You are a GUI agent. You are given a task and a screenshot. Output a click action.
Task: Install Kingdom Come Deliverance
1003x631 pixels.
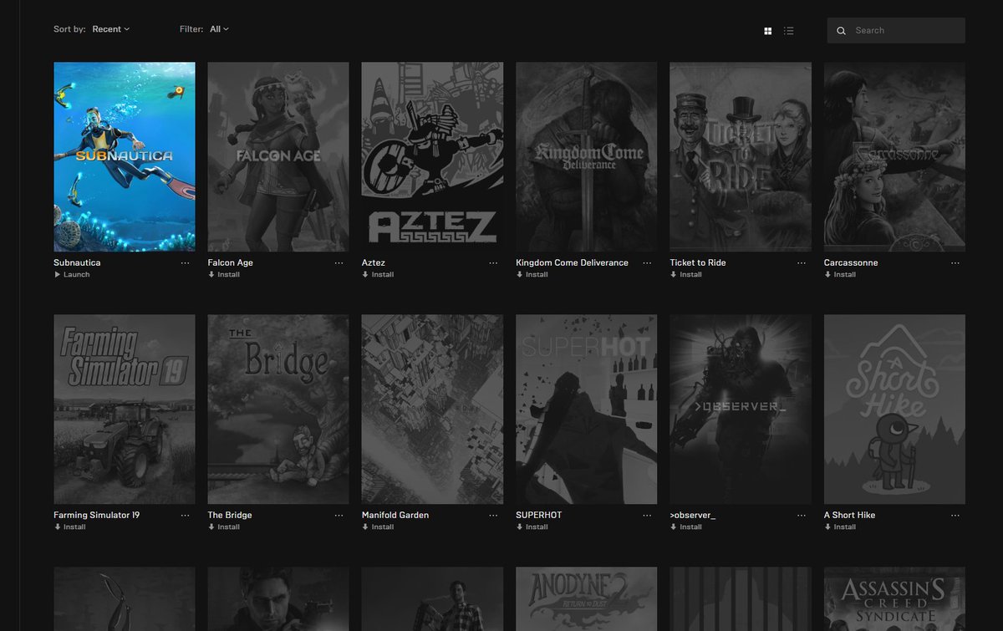pyautogui.click(x=532, y=274)
